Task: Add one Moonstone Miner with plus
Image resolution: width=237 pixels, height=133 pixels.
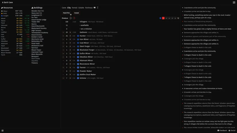Action: (70, 64)
